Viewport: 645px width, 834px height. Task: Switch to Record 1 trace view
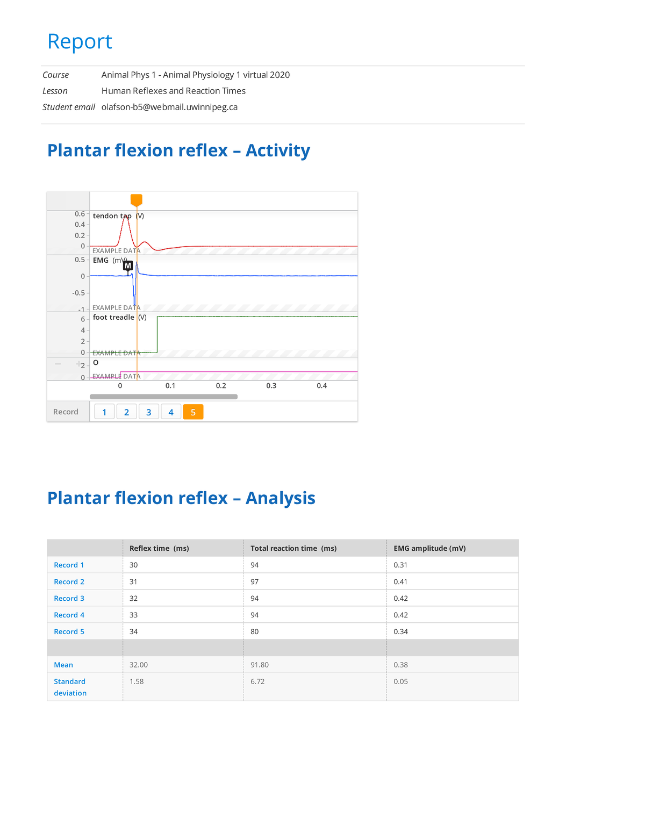click(x=104, y=412)
